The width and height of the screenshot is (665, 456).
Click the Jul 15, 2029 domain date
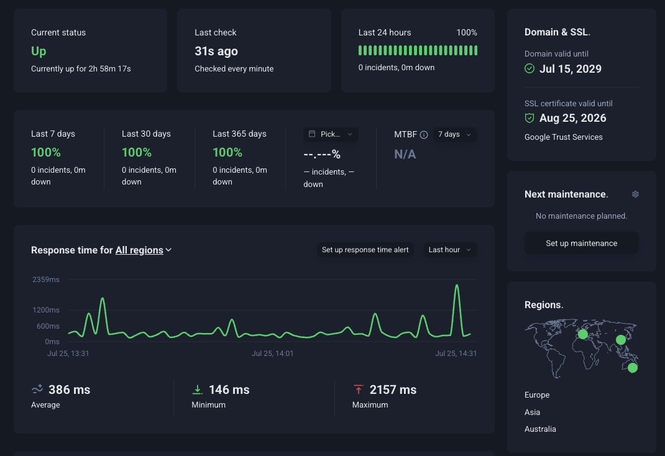point(571,69)
